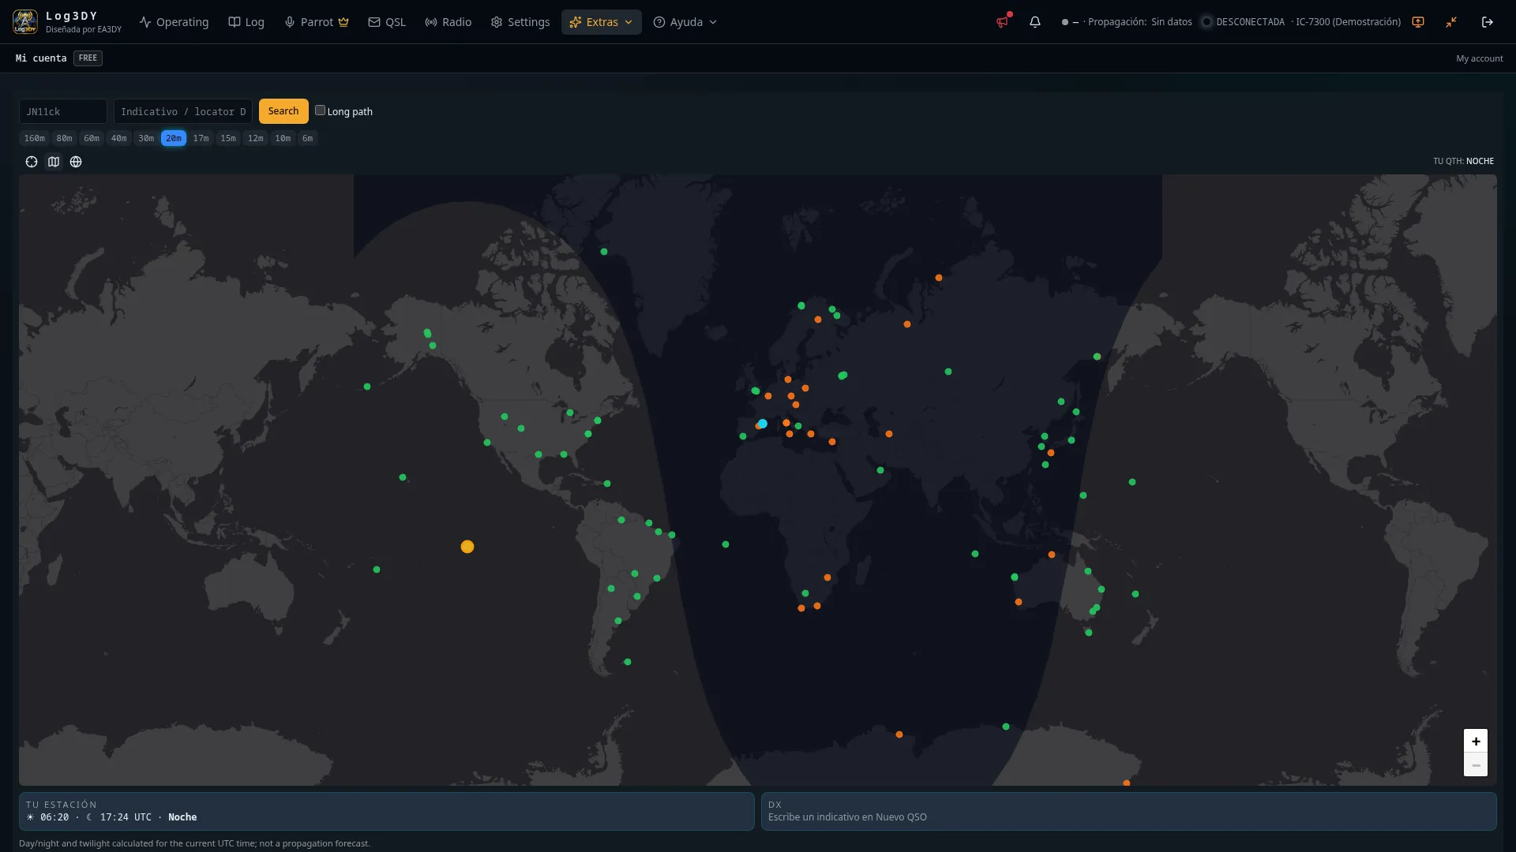Open the Operating menu
The image size is (1516, 852).
click(x=174, y=22)
